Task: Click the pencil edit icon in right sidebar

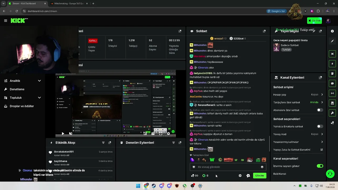Action: [332, 41]
